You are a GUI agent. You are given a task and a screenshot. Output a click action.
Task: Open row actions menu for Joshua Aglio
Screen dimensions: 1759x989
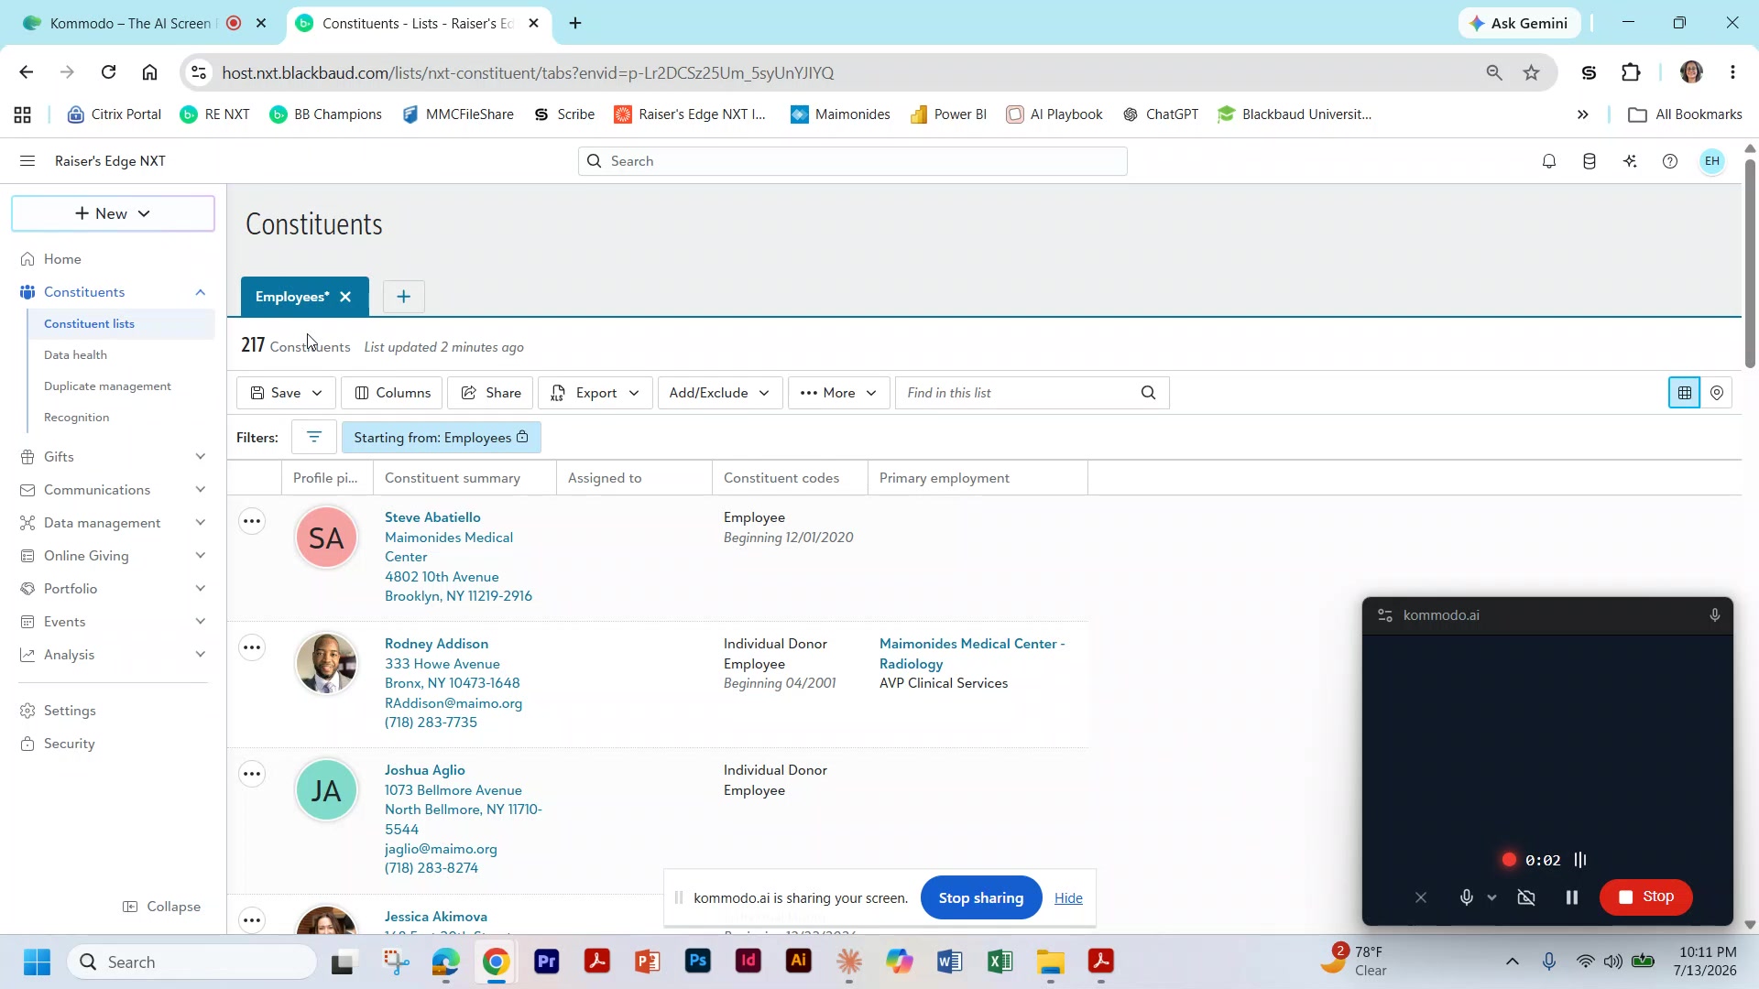point(252,774)
